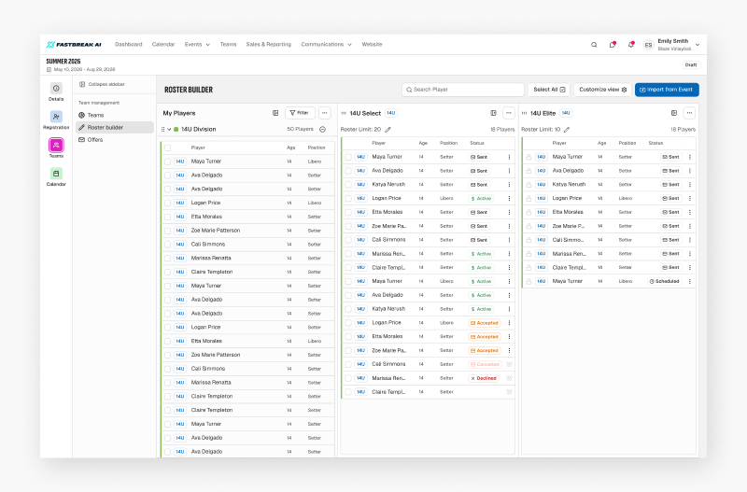Go to Calendar in top navigation
The height and width of the screenshot is (492, 747).
(x=163, y=45)
